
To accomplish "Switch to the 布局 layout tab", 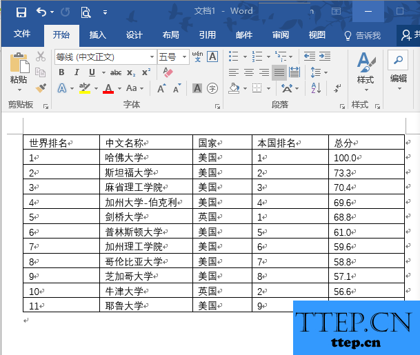I will [x=170, y=34].
